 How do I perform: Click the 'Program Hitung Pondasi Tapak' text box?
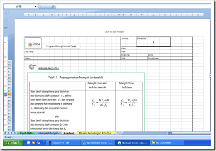[x=61, y=46]
